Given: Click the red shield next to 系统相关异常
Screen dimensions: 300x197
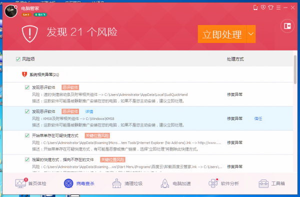Looking at the screenshot, I should click(x=24, y=74).
